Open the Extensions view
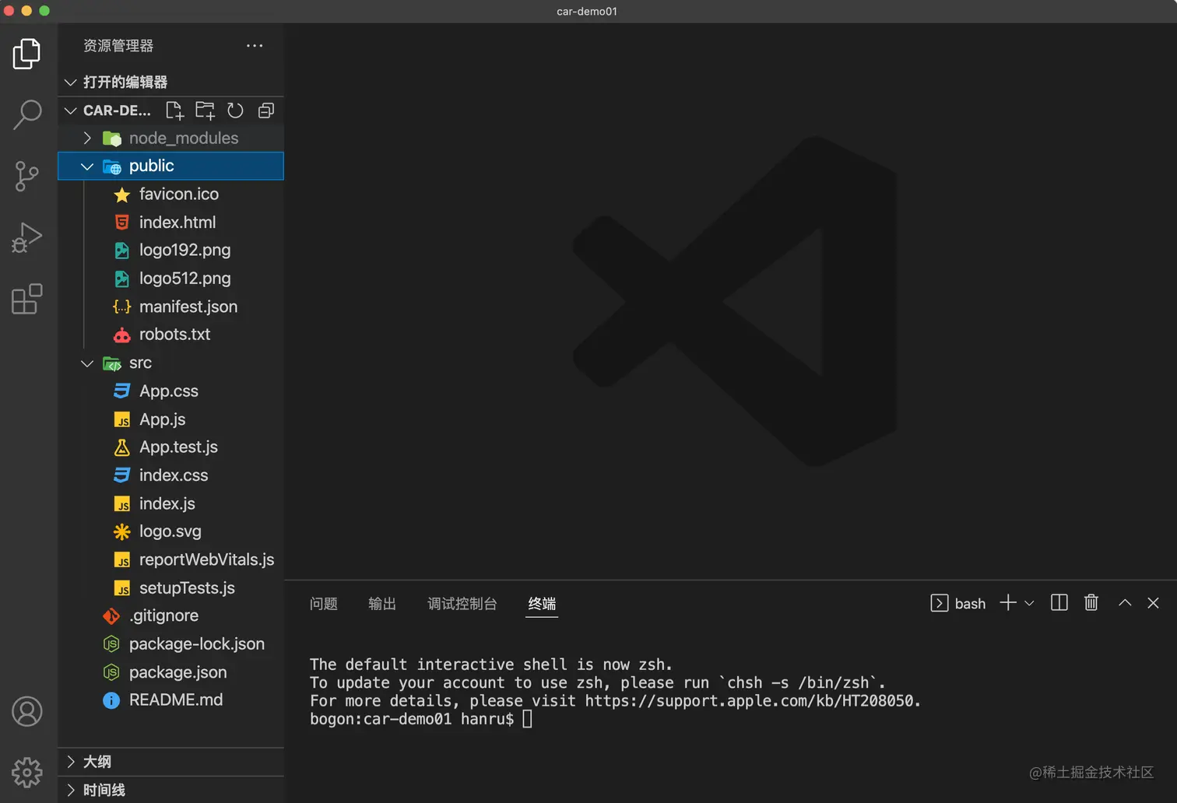Image resolution: width=1177 pixels, height=803 pixels. 26,299
